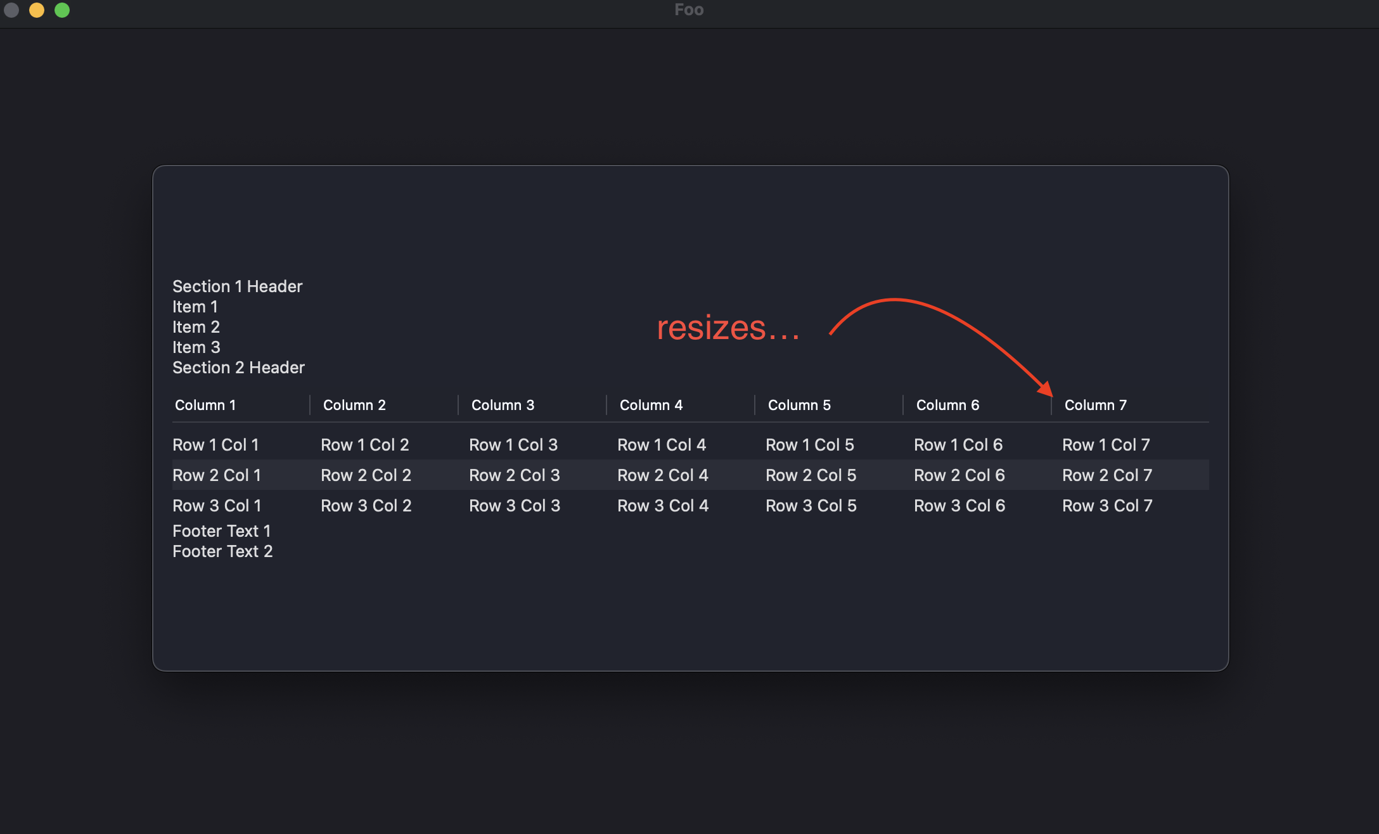Click the yellow minimize window button
Image resolution: width=1379 pixels, height=834 pixels.
37,10
